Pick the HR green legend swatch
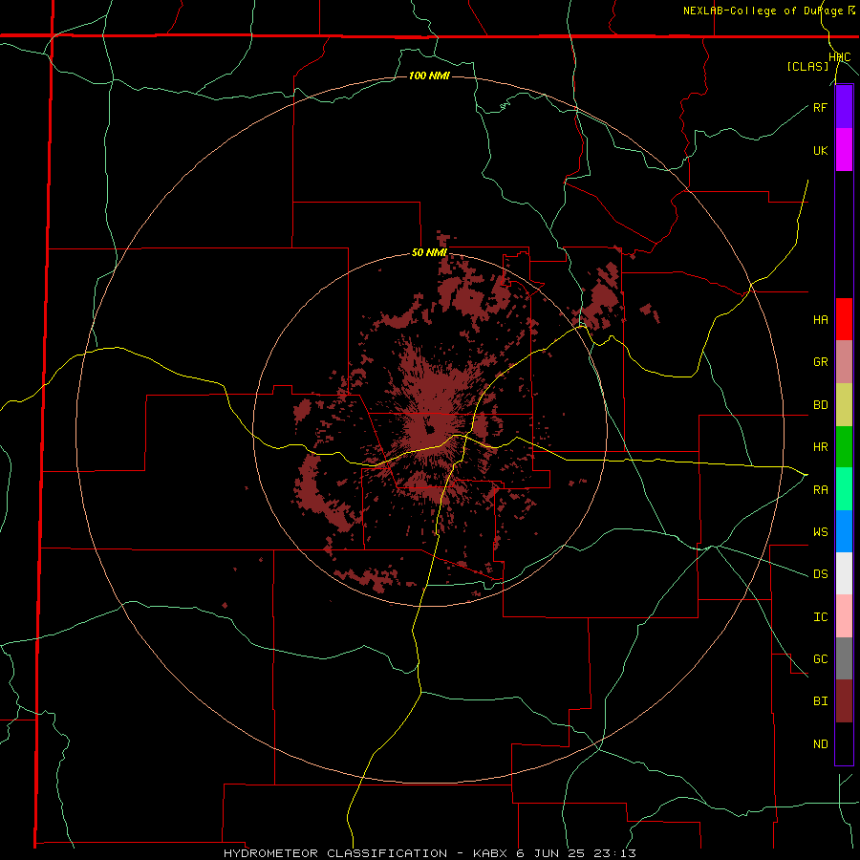The image size is (860, 860). tap(844, 447)
